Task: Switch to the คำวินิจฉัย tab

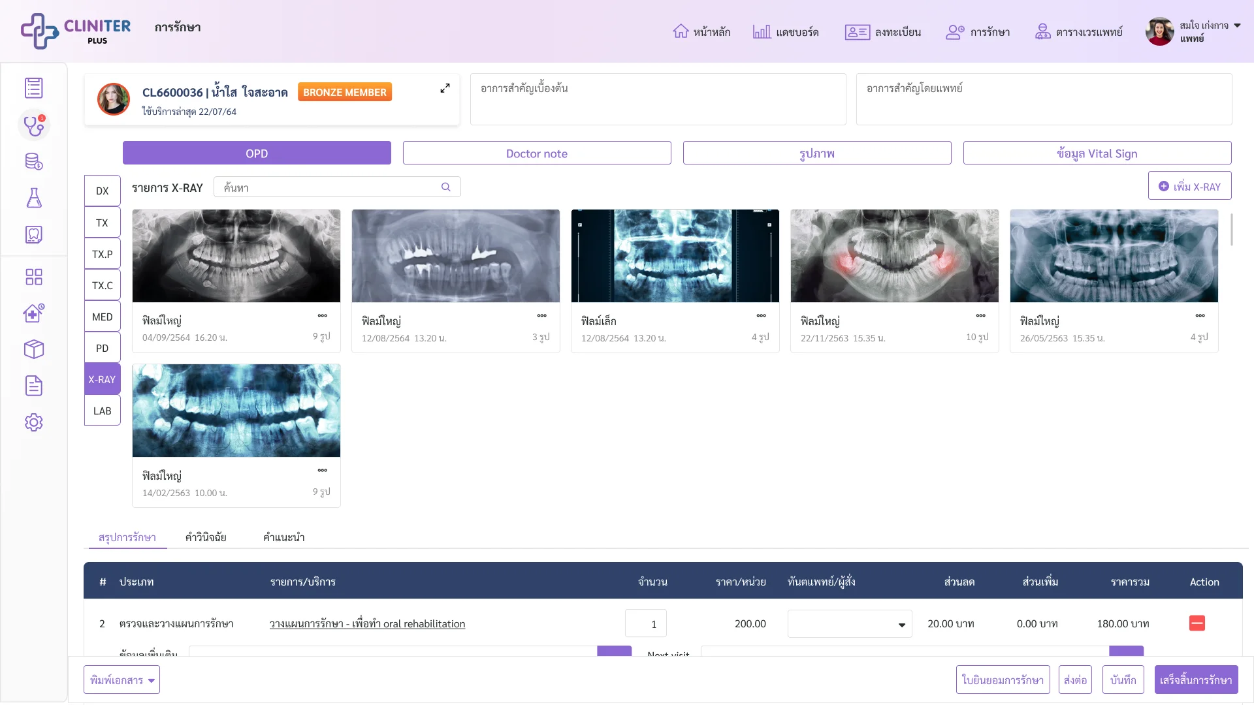Action: (x=206, y=537)
